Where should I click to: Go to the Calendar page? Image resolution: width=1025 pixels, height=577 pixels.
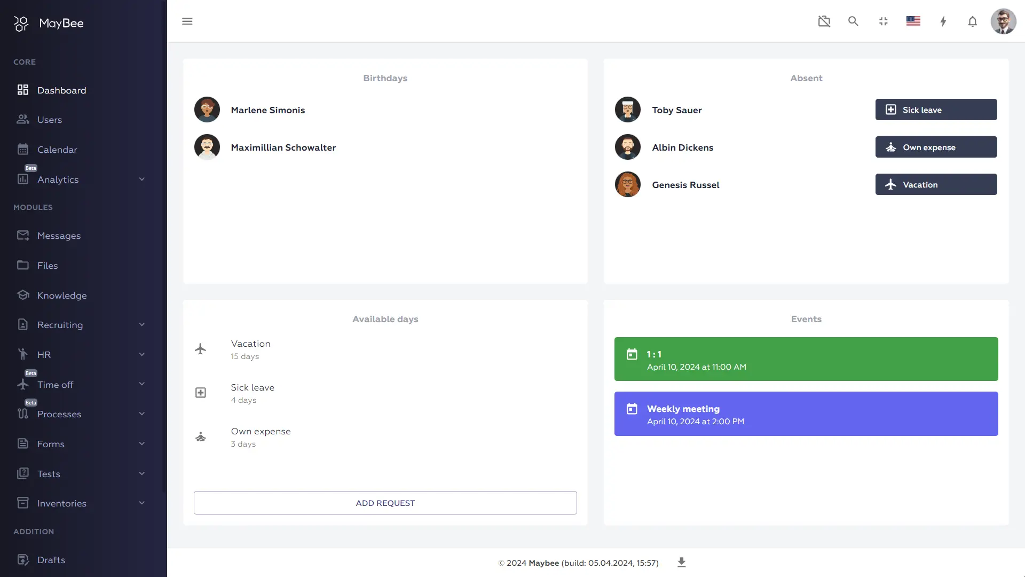[57, 150]
